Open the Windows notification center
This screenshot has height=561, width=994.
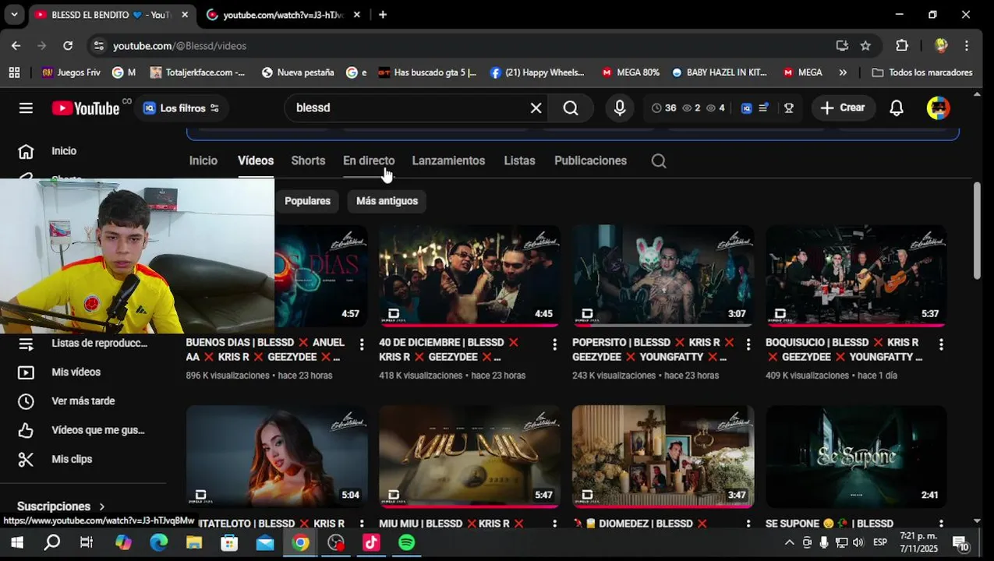(x=961, y=543)
